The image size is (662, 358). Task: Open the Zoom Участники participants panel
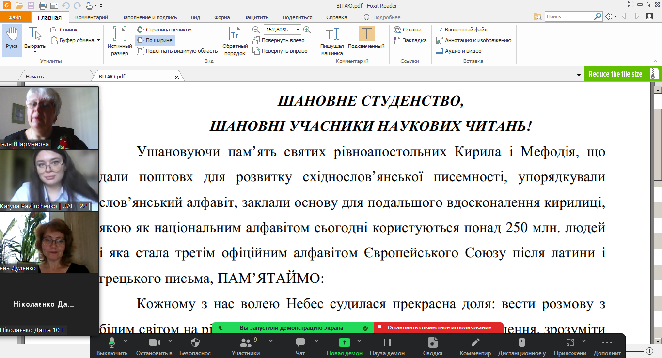click(x=245, y=347)
